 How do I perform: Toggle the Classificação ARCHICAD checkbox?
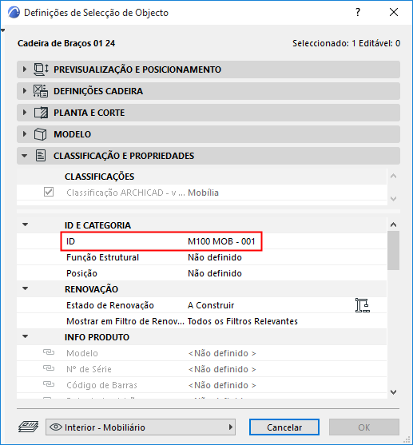click(x=49, y=192)
